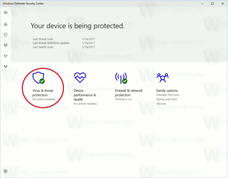Close the Security Center window
Viewport: 228px width, 178px height.
coord(223,3)
